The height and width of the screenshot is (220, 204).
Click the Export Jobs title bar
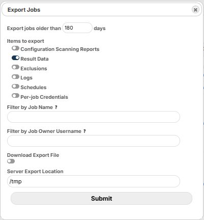pyautogui.click(x=102, y=10)
